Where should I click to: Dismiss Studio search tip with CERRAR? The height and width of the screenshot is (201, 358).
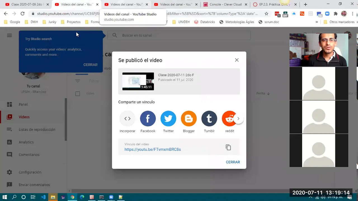coord(90,64)
